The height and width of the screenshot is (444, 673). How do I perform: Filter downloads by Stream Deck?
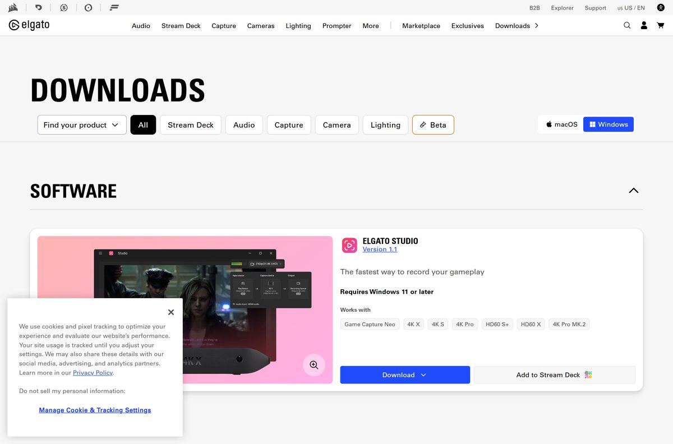tap(191, 125)
